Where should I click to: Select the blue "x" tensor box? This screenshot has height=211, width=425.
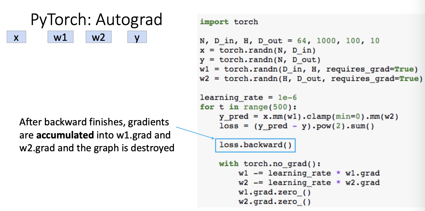(x=16, y=37)
